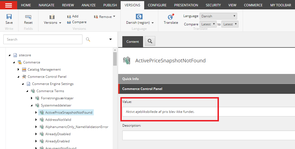Click the magnifier icon next to Search box
295x149 pixels.
88,39
